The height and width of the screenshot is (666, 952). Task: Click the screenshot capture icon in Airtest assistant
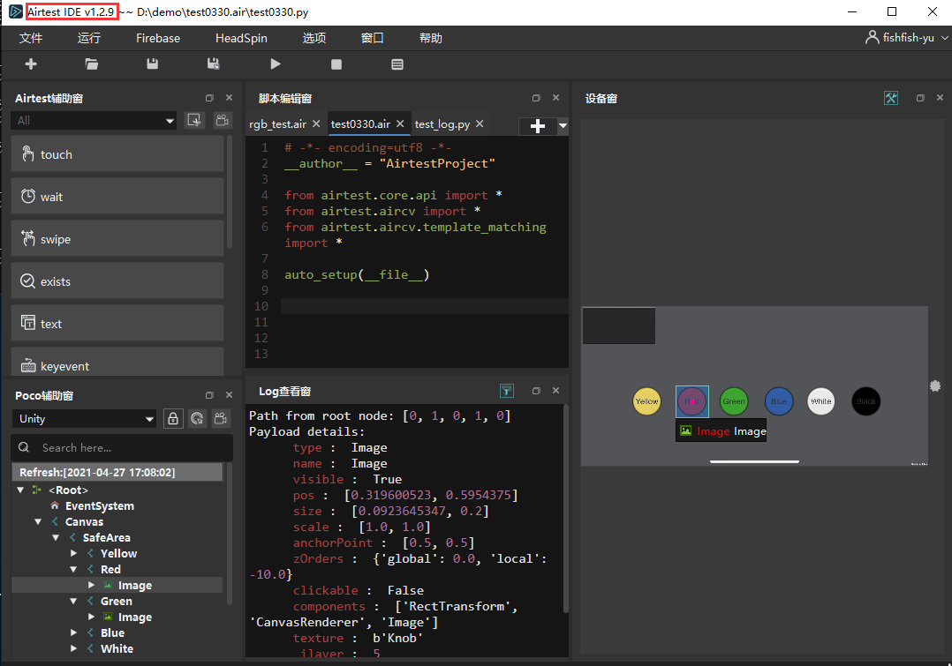pos(195,120)
